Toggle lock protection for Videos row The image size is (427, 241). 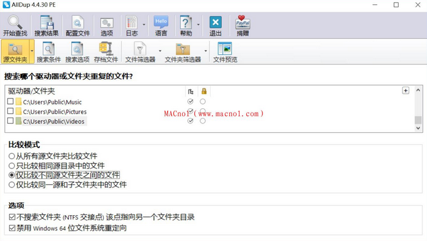point(203,120)
